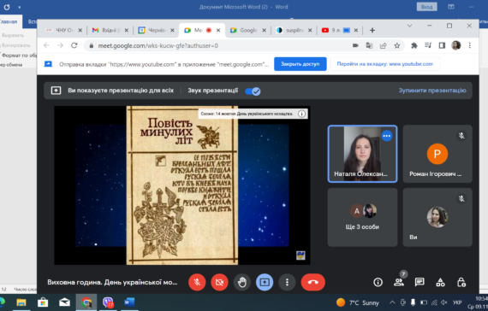
Task: Open Word quick access dropdown arrow
Action: (20, 7)
